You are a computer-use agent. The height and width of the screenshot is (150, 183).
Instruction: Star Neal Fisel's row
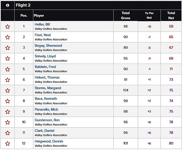[8, 37]
